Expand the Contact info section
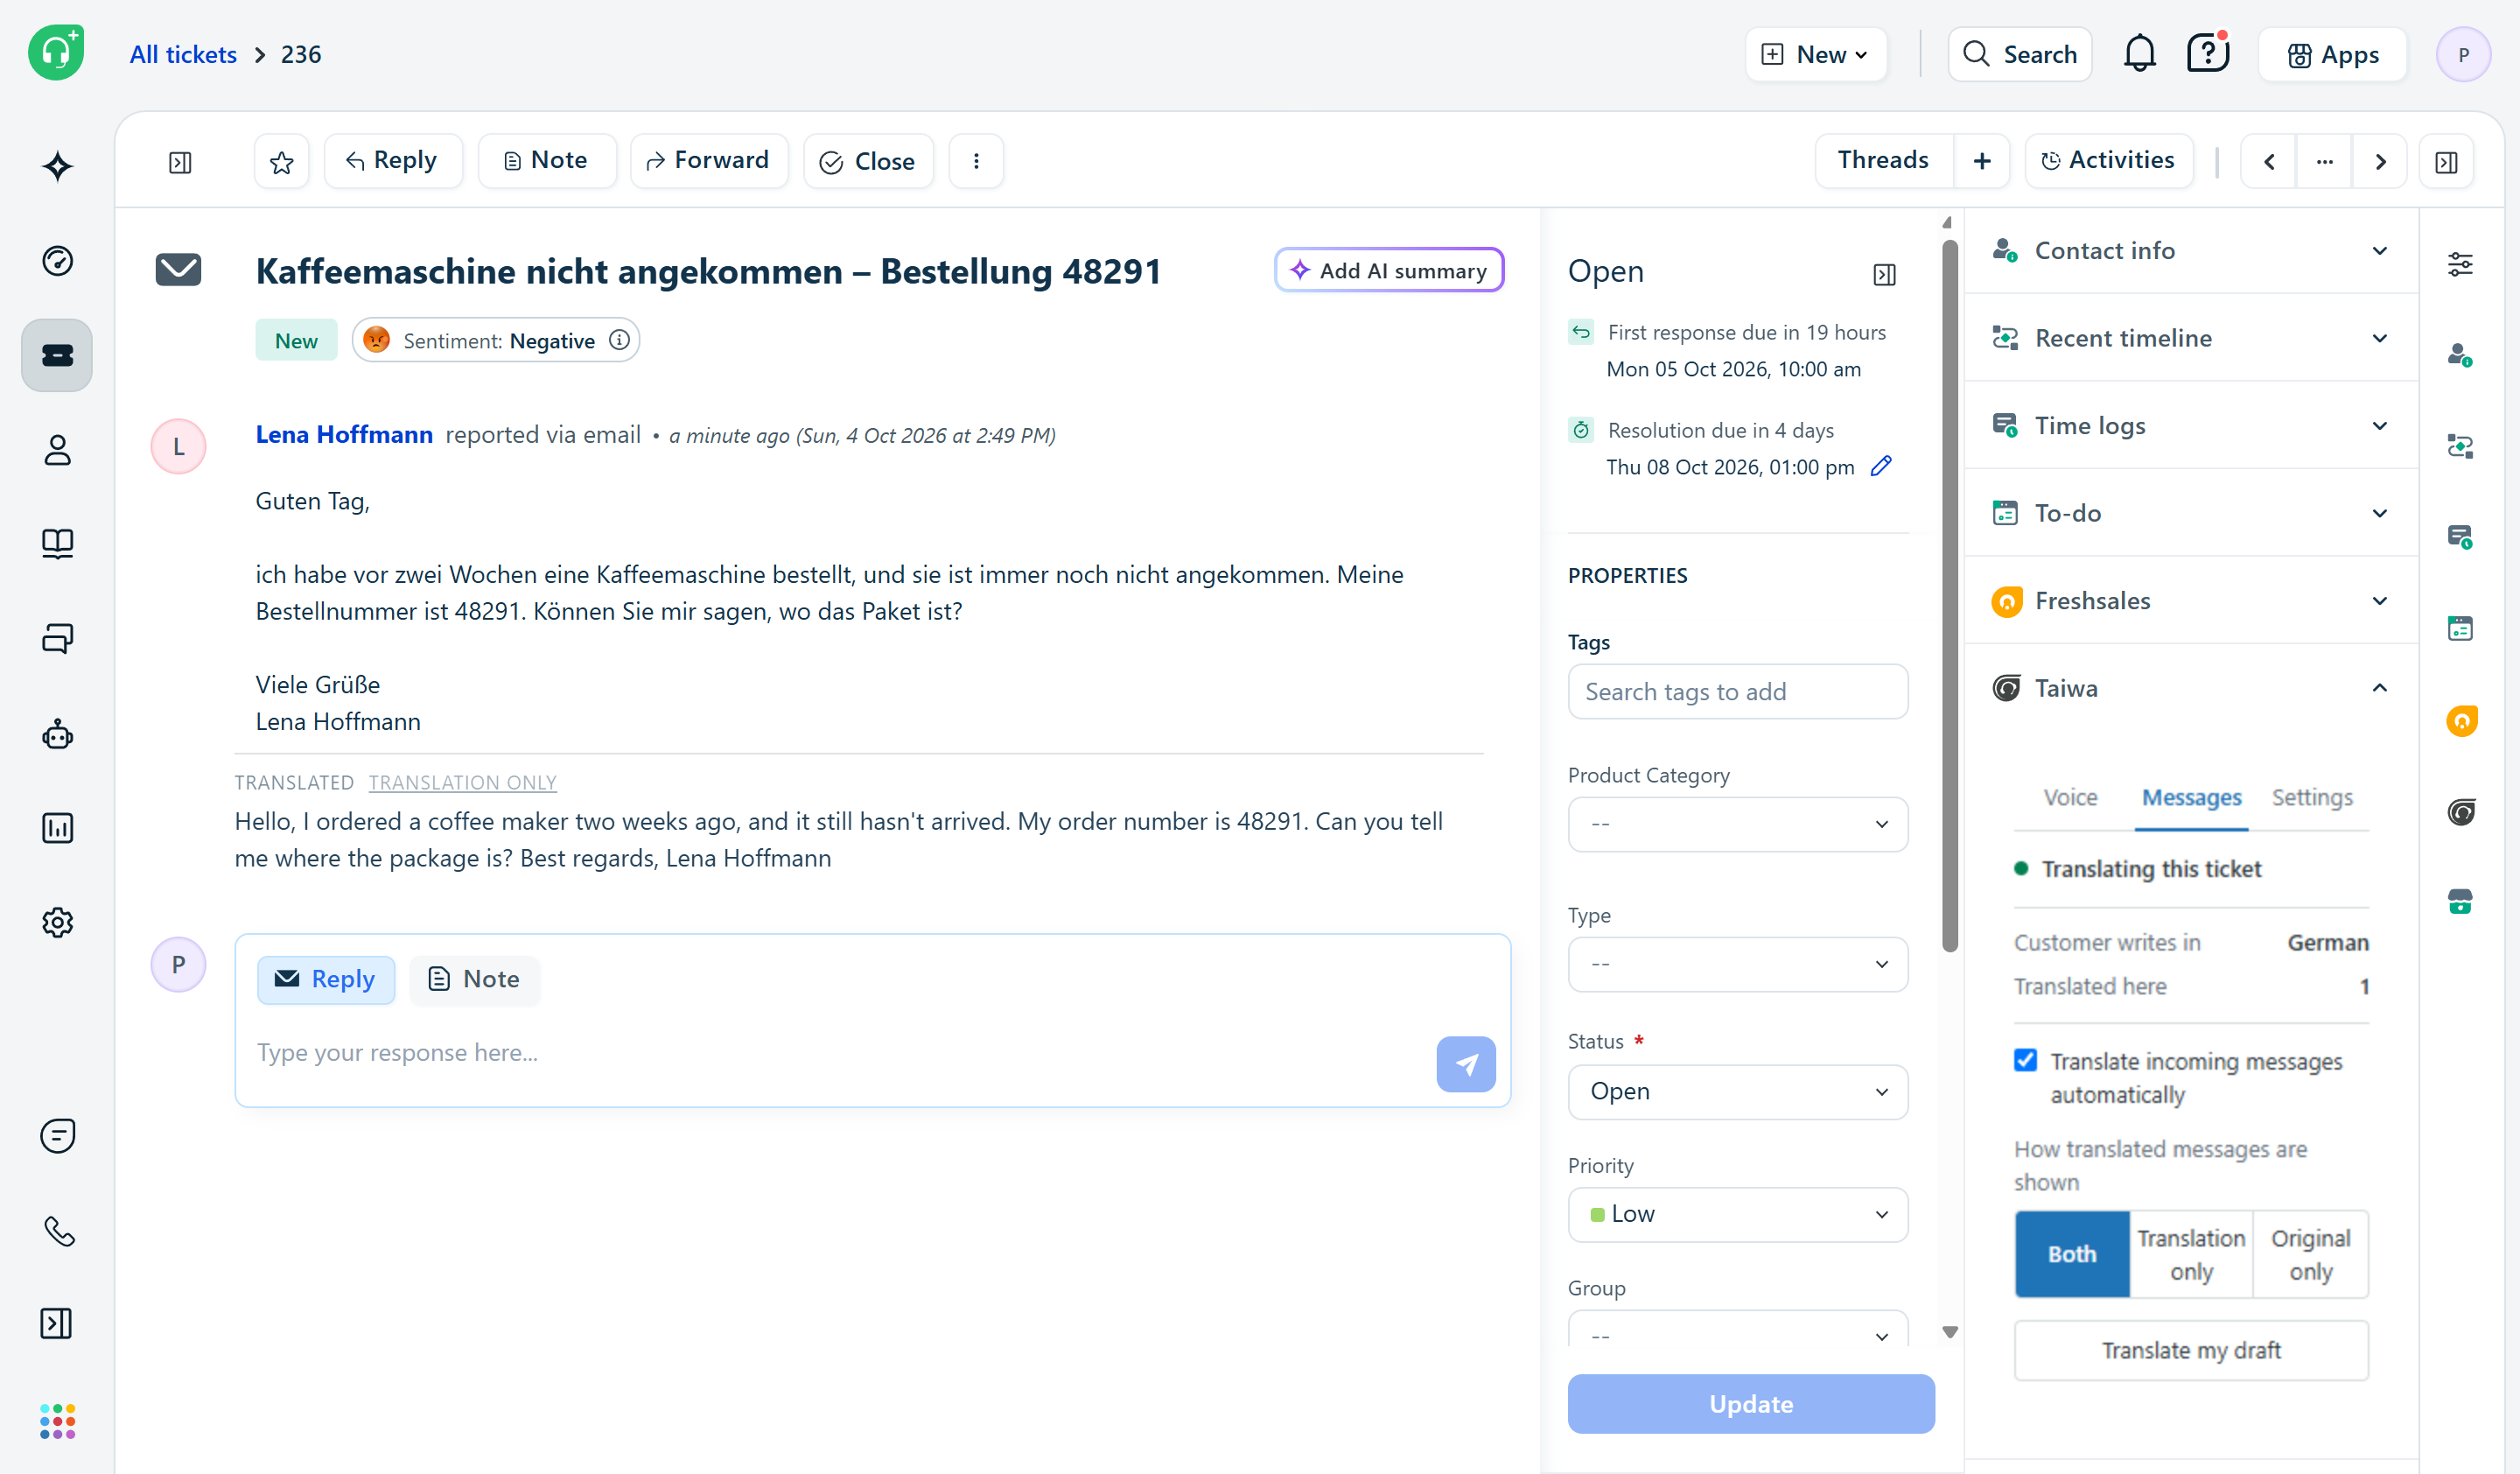This screenshot has width=2520, height=1474. point(2191,250)
